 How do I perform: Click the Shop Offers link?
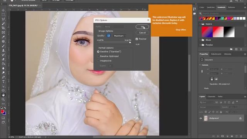pyautogui.click(x=181, y=30)
